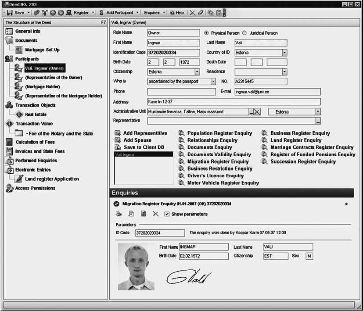The image size is (363, 311).
Task: Click the toolbar down arrow icon
Action: [x=61, y=12]
